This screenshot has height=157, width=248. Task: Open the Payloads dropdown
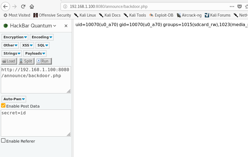35,54
